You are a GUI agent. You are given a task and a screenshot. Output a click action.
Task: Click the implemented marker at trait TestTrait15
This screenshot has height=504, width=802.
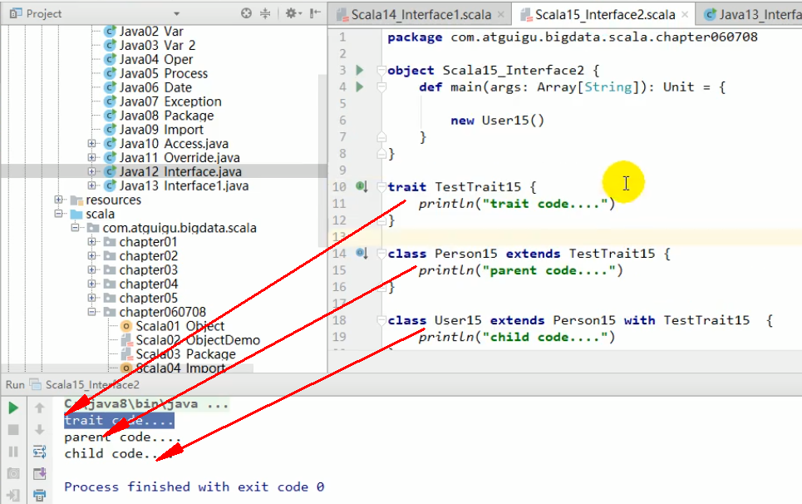362,187
